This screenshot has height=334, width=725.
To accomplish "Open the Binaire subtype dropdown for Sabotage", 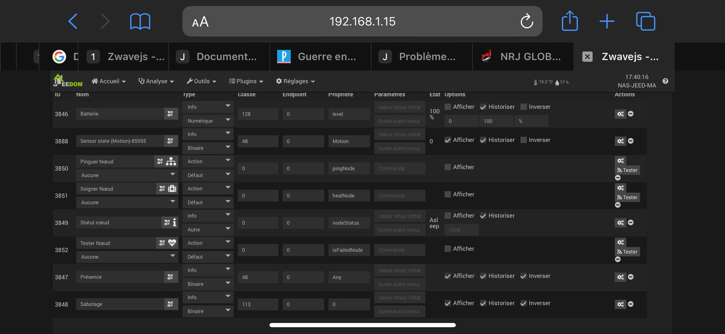I will (x=208, y=311).
